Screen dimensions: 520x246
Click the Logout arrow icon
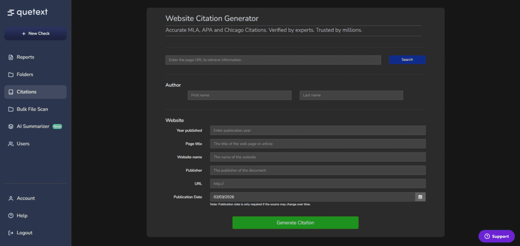tap(11, 233)
